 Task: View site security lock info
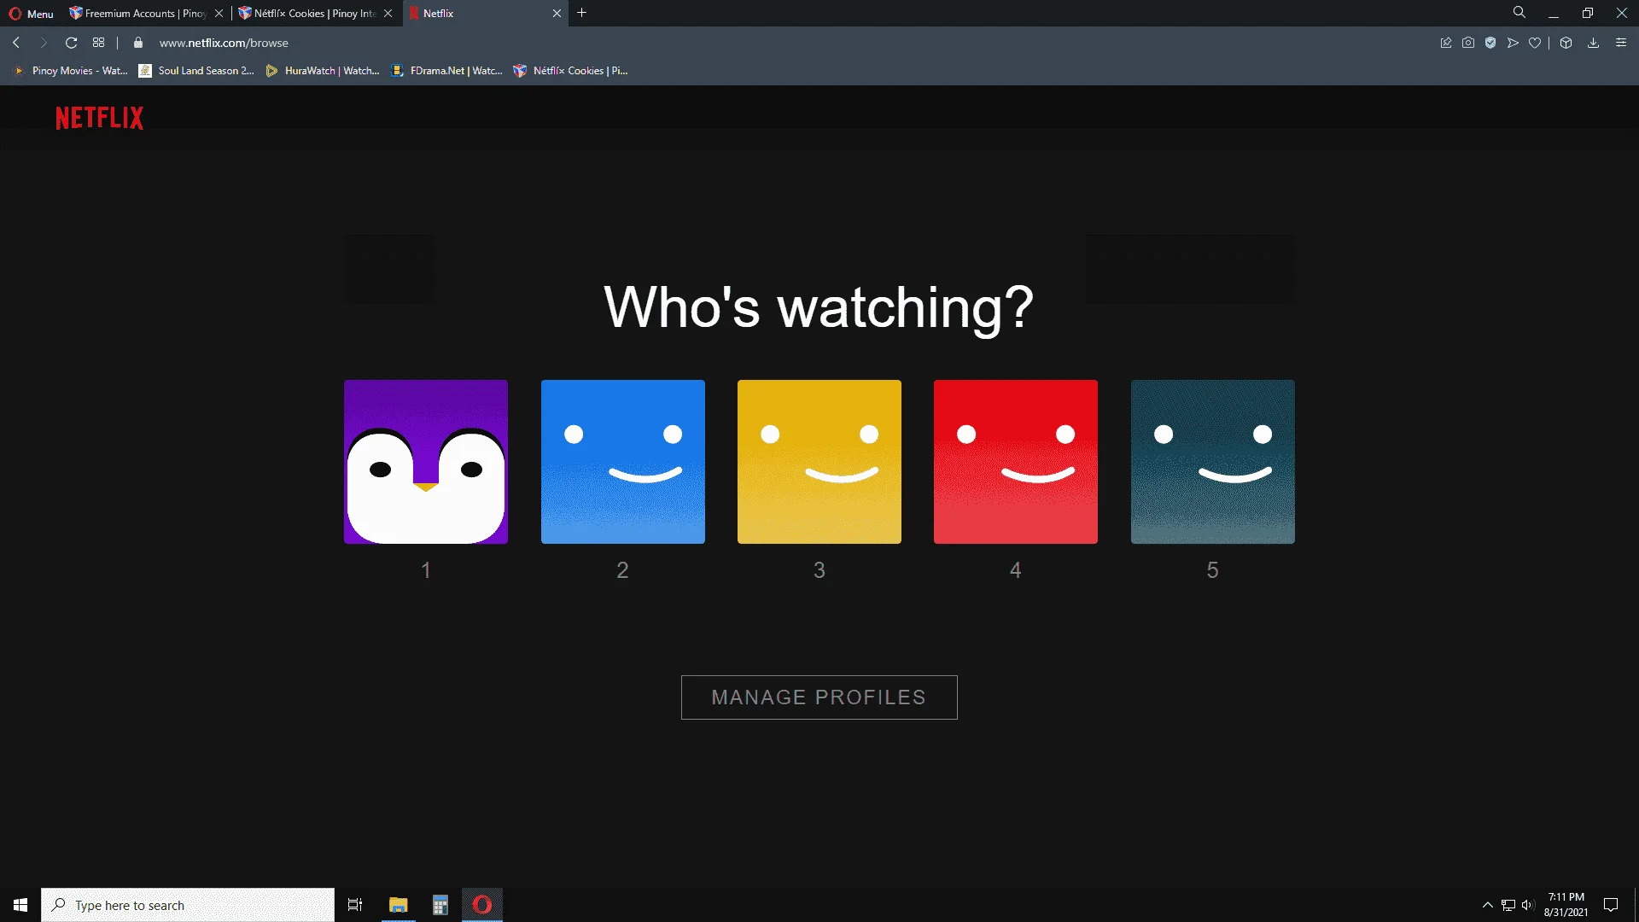click(x=138, y=43)
